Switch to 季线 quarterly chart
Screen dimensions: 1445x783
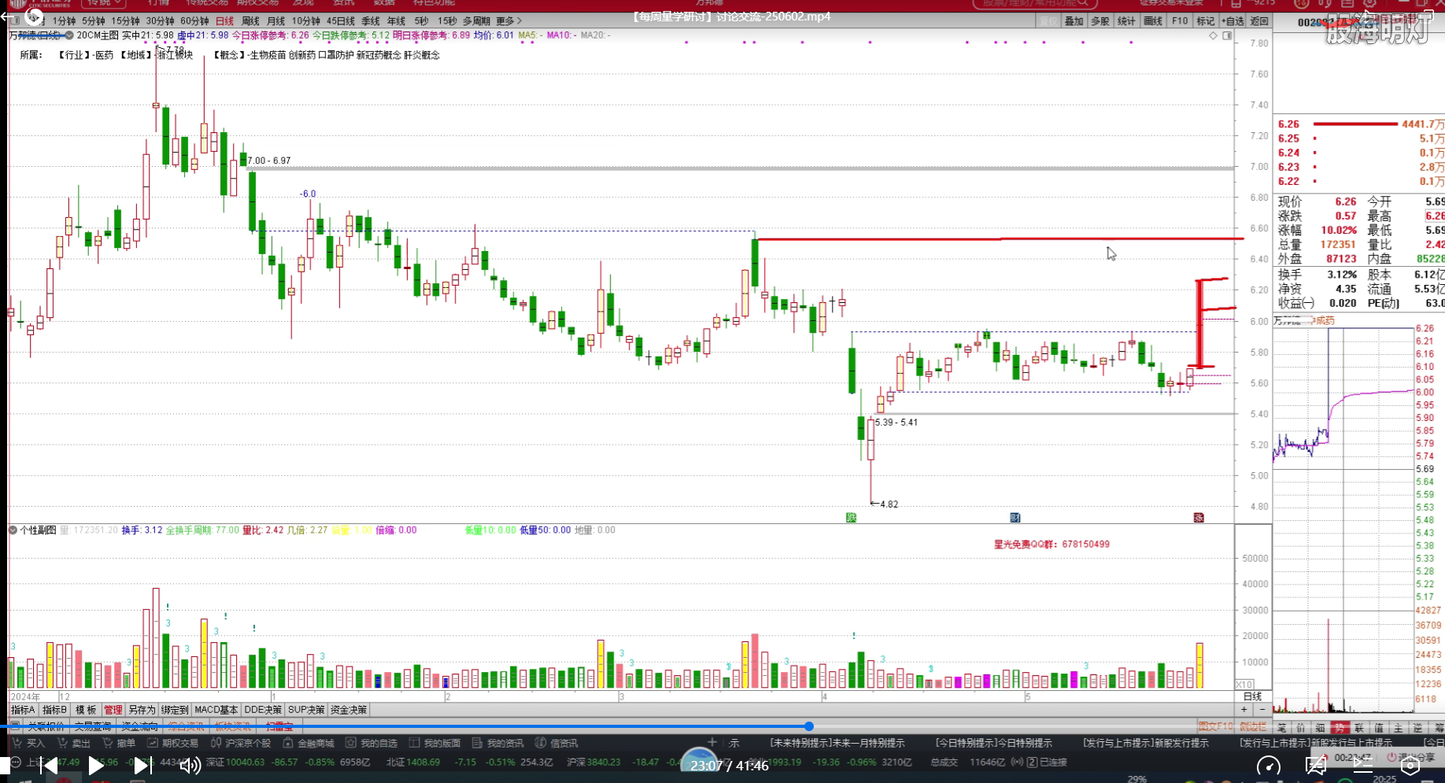pos(371,21)
